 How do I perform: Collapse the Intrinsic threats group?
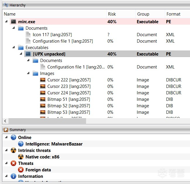pyautogui.click(x=6, y=150)
